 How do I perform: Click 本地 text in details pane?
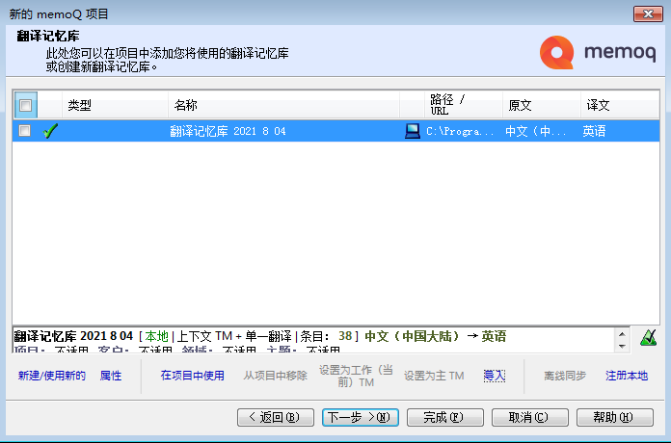[156, 336]
